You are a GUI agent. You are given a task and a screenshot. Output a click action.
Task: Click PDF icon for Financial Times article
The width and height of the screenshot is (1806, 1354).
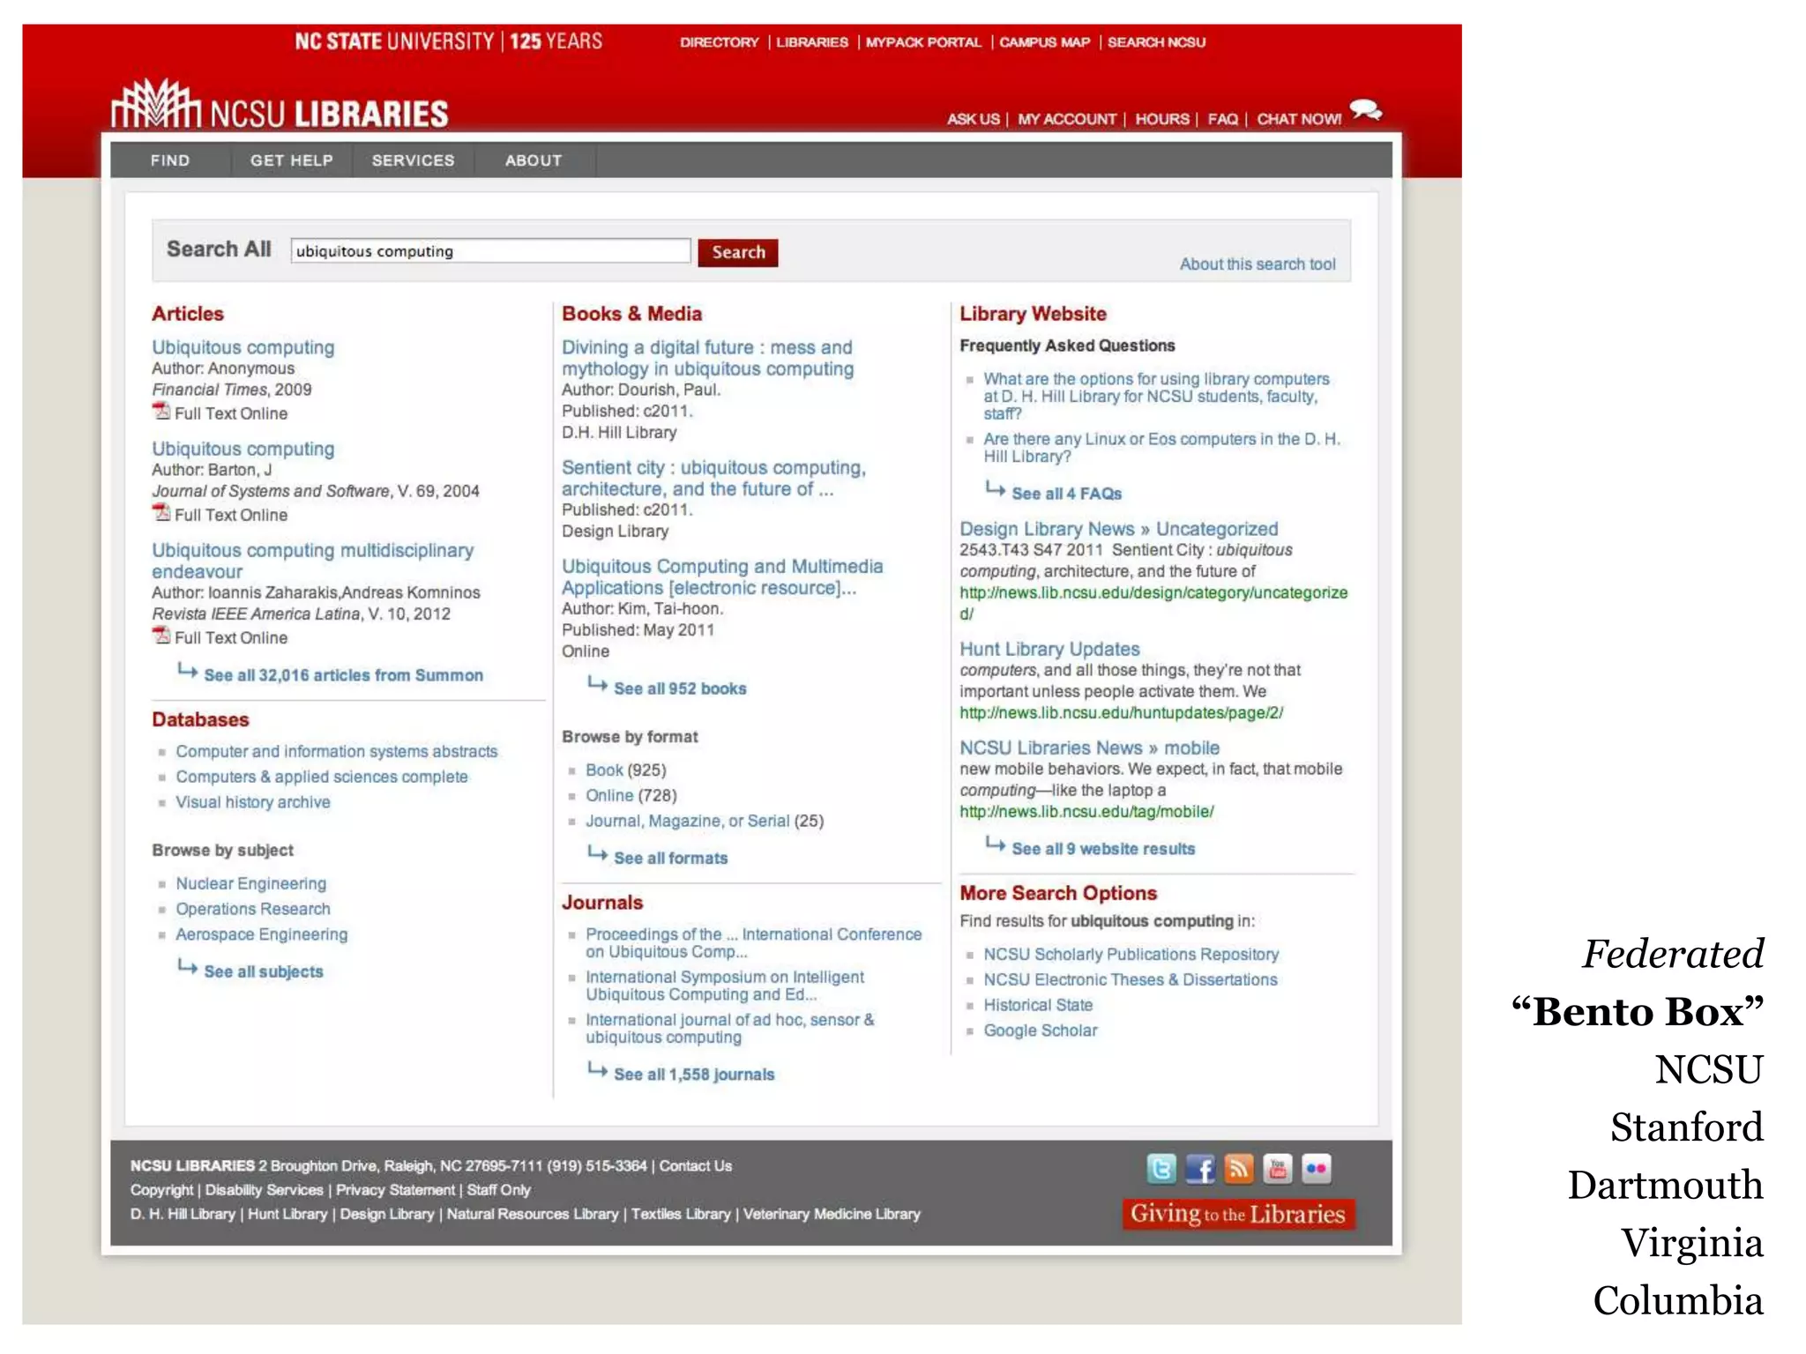click(161, 411)
